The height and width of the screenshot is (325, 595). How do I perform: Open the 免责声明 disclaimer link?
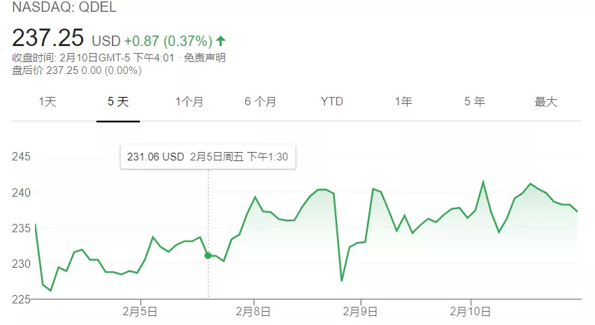pyautogui.click(x=204, y=58)
